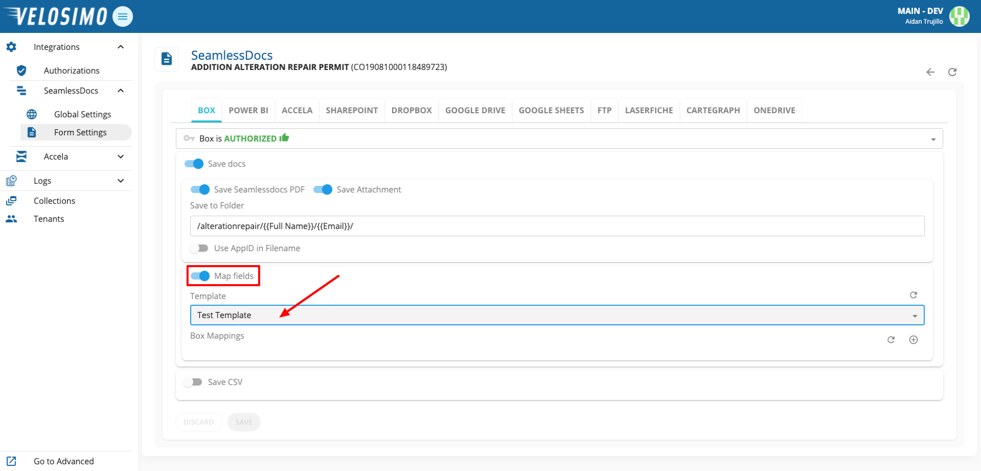Click the Logs sidebar icon
981x471 pixels.
coord(11,181)
